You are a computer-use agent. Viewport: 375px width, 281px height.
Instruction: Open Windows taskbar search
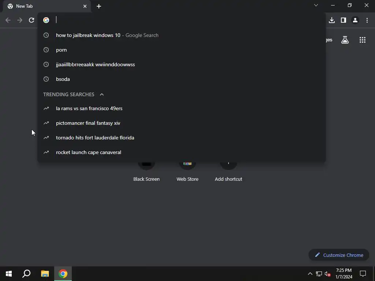[x=26, y=274]
